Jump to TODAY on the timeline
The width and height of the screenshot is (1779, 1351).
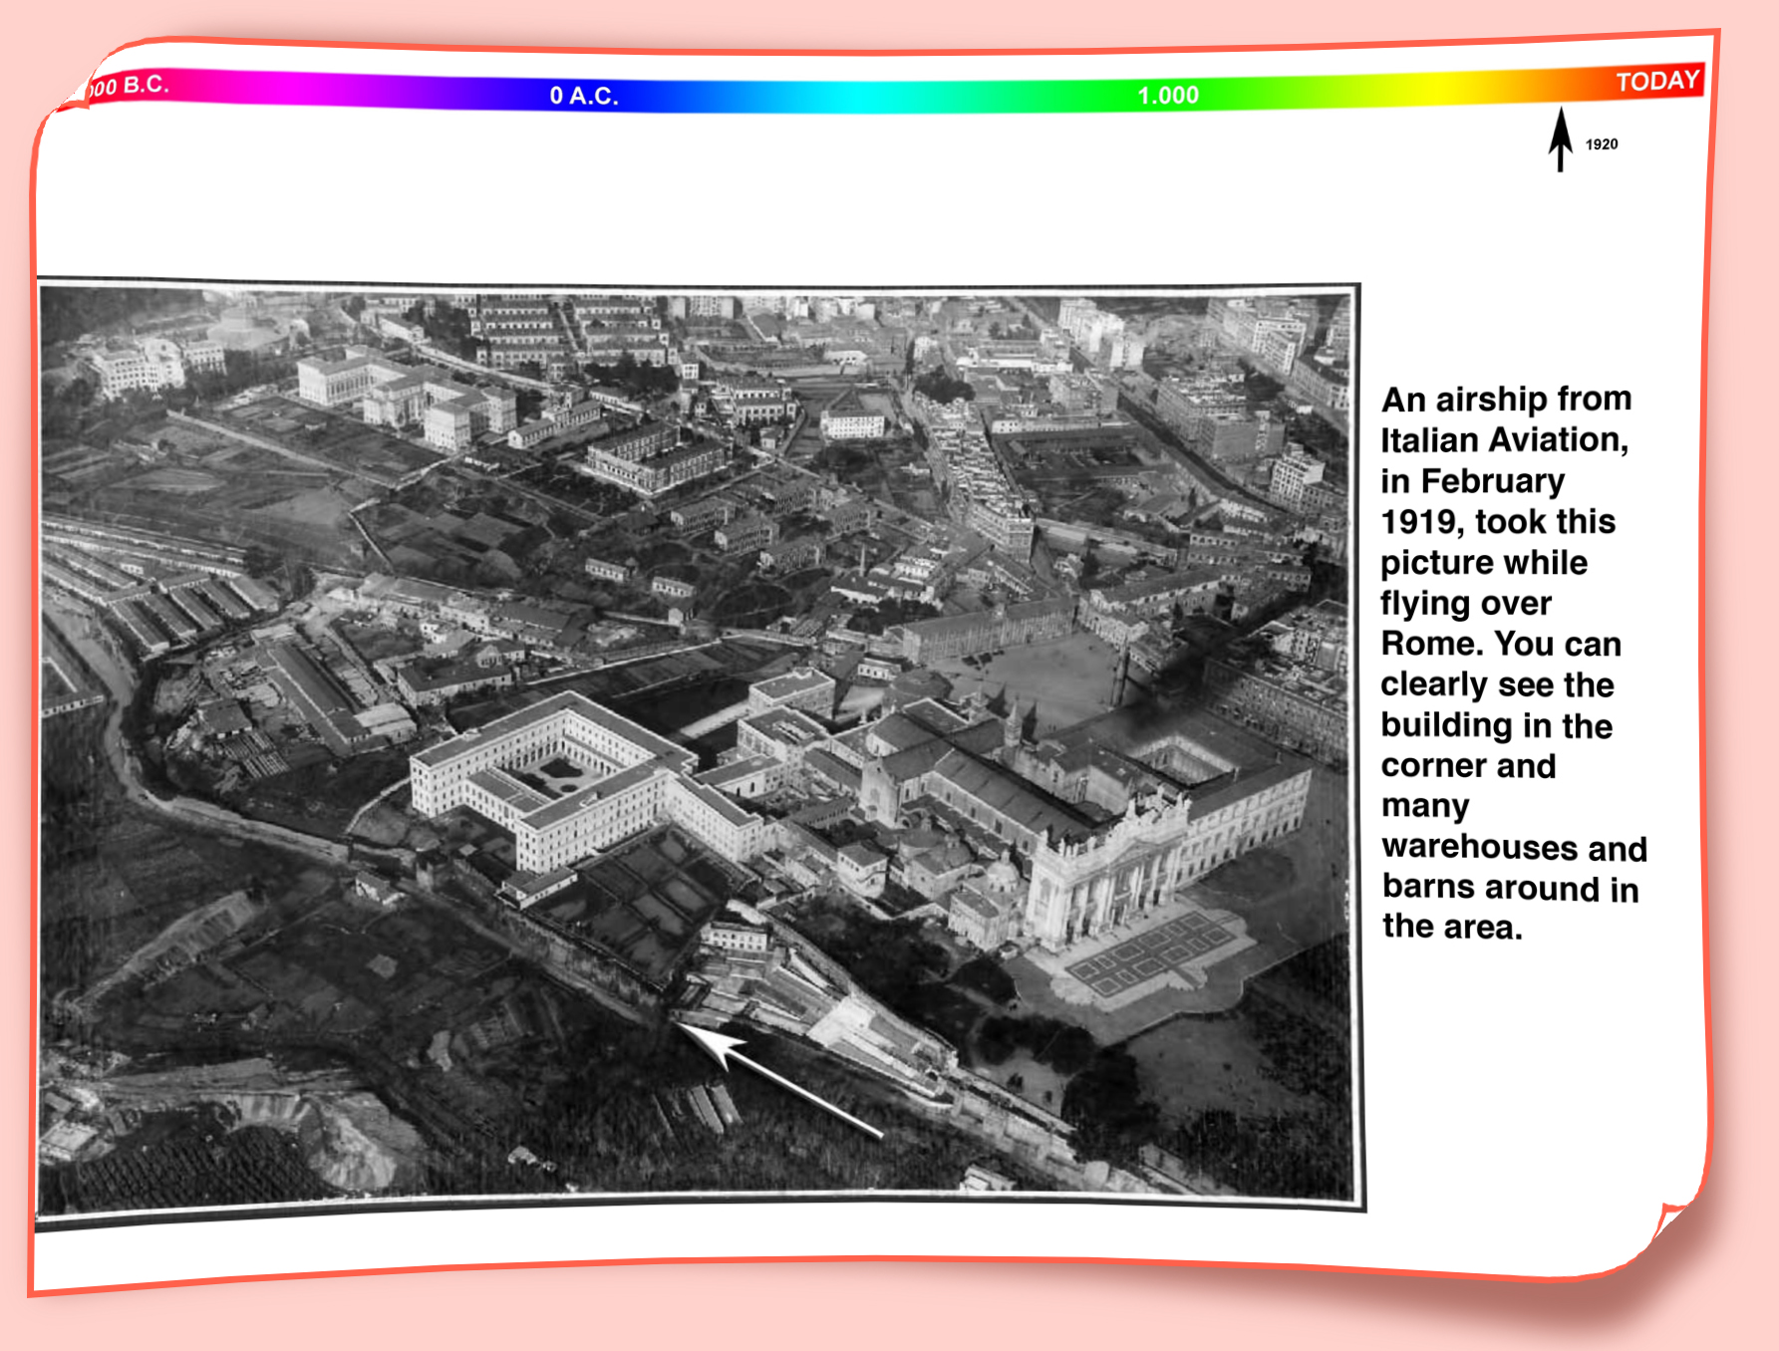click(1656, 81)
